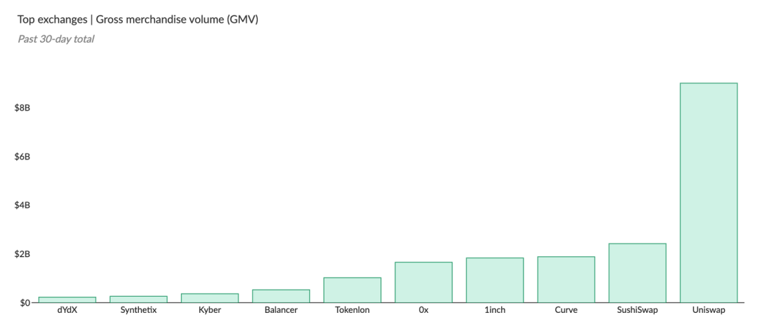Click the Tokenlon axis label
The width and height of the screenshot is (757, 329).
tap(353, 310)
